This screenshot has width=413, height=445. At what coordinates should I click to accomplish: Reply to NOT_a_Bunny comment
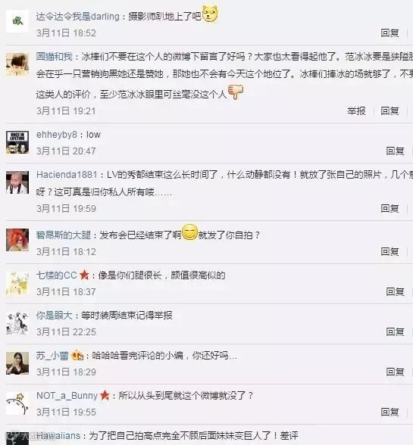tap(390, 412)
